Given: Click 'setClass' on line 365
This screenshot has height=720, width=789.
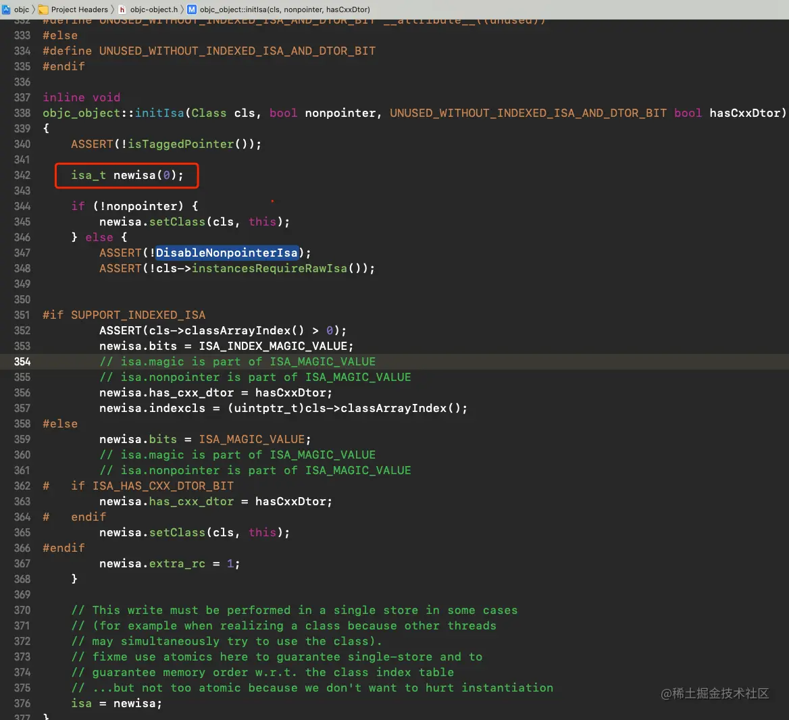Looking at the screenshot, I should [x=177, y=532].
